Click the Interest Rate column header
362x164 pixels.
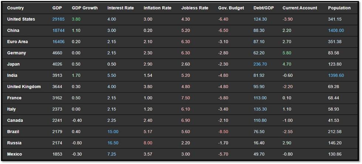121,8
